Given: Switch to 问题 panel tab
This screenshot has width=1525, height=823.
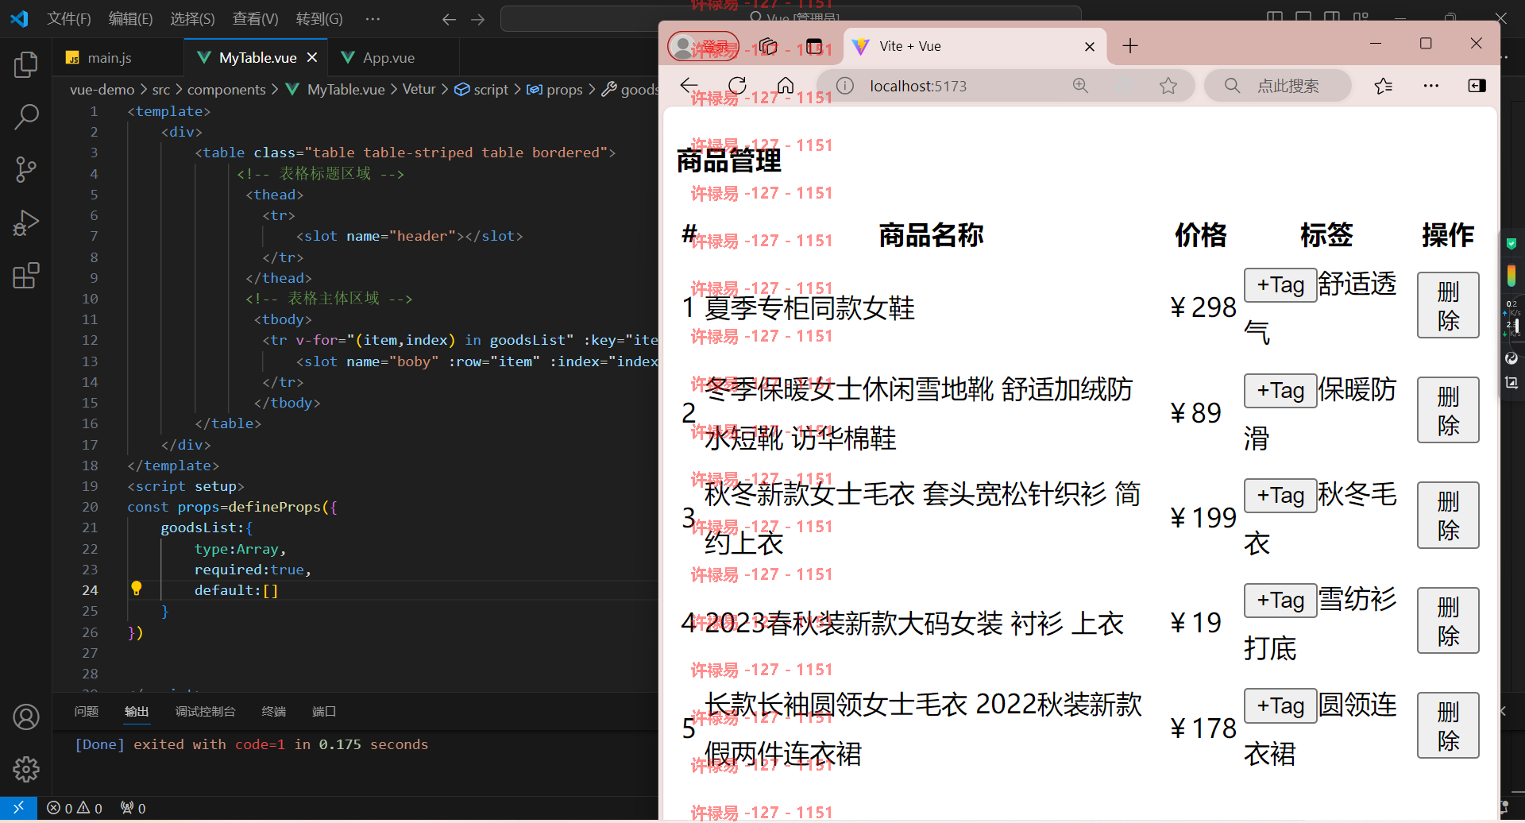Looking at the screenshot, I should [x=87, y=712].
